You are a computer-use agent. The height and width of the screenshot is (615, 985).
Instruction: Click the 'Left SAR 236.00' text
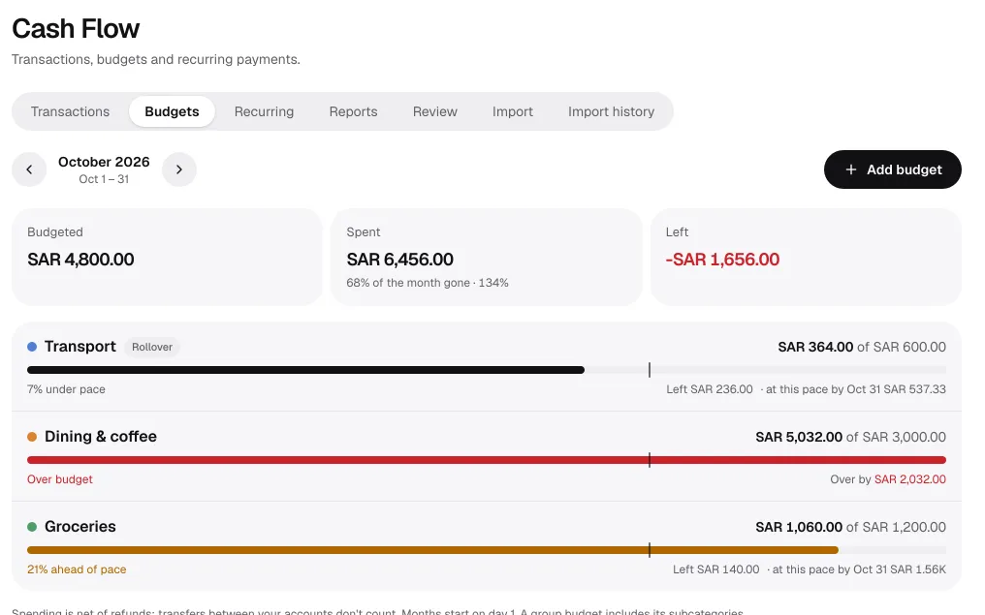point(710,389)
